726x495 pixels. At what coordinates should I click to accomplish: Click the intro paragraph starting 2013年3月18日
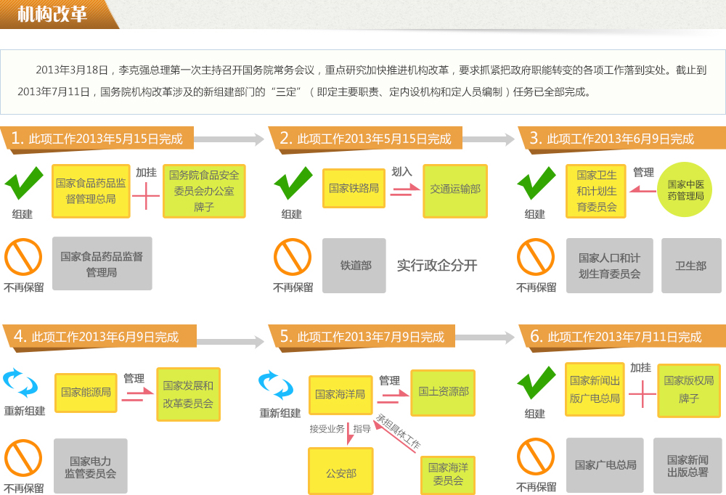(362, 81)
